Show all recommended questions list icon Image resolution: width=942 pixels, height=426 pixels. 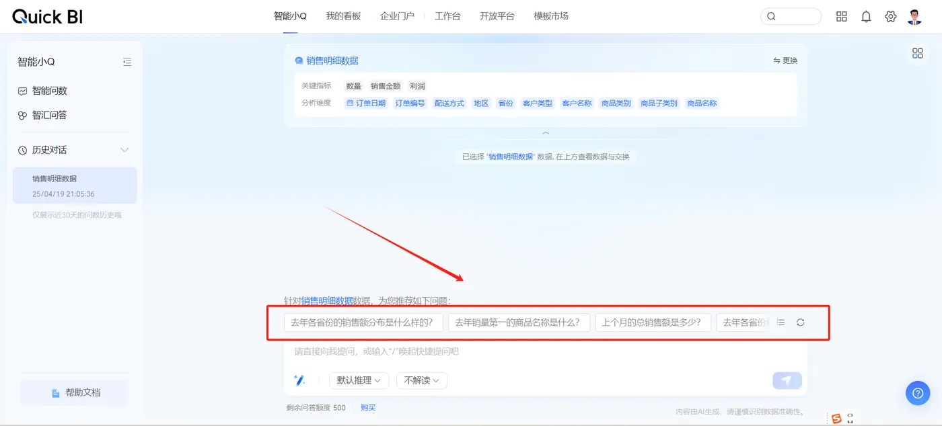click(781, 323)
